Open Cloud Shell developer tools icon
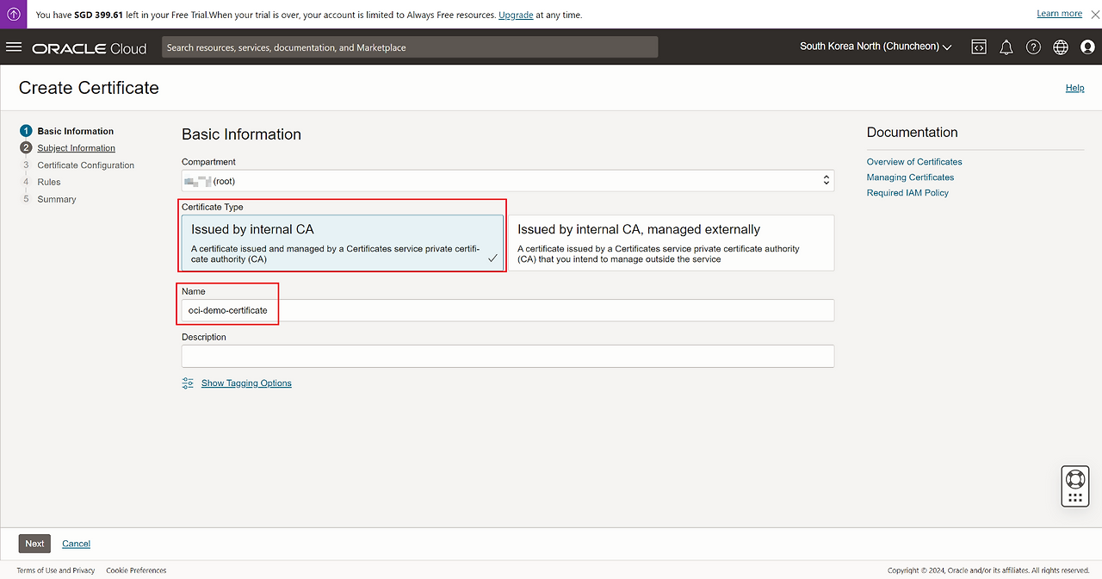The image size is (1102, 579). pos(979,47)
